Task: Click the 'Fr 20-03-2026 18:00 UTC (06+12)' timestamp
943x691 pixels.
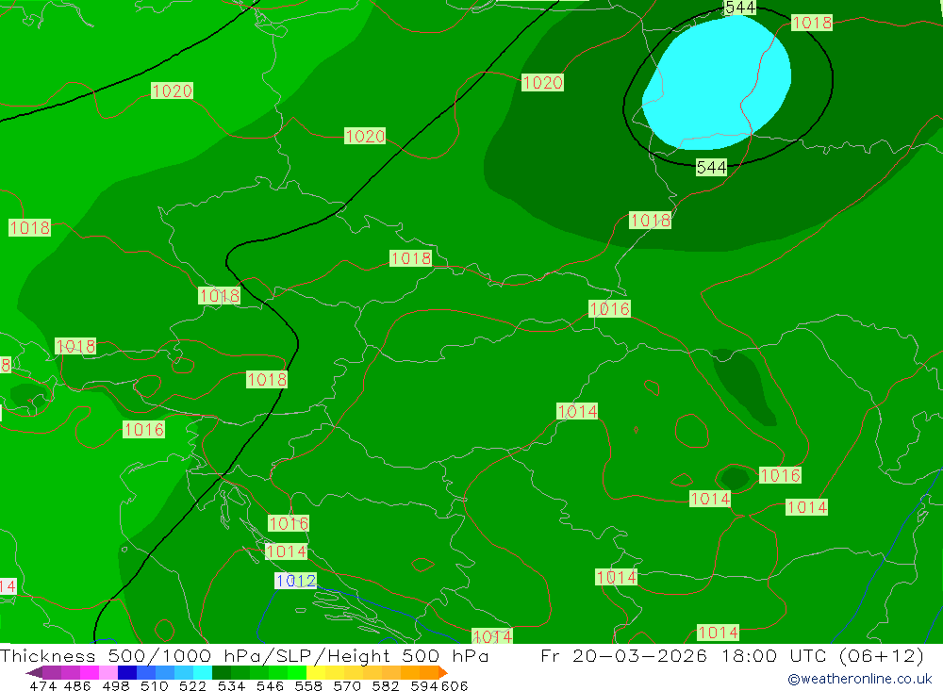Action: (x=732, y=655)
